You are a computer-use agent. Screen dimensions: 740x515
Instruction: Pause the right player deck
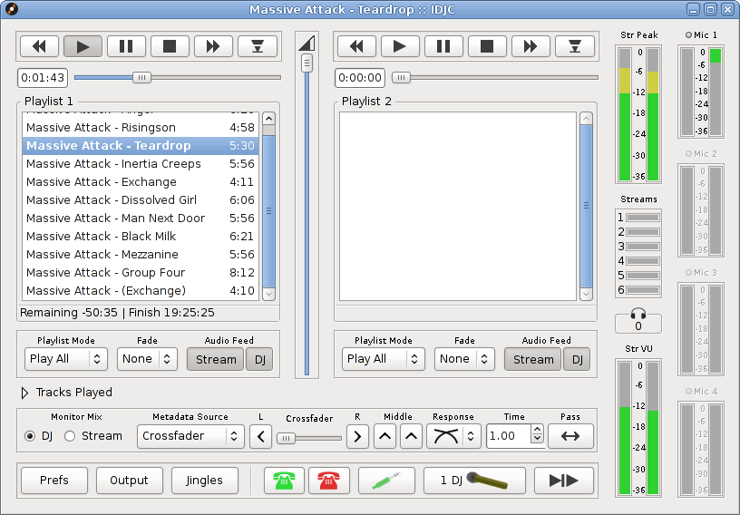click(443, 46)
